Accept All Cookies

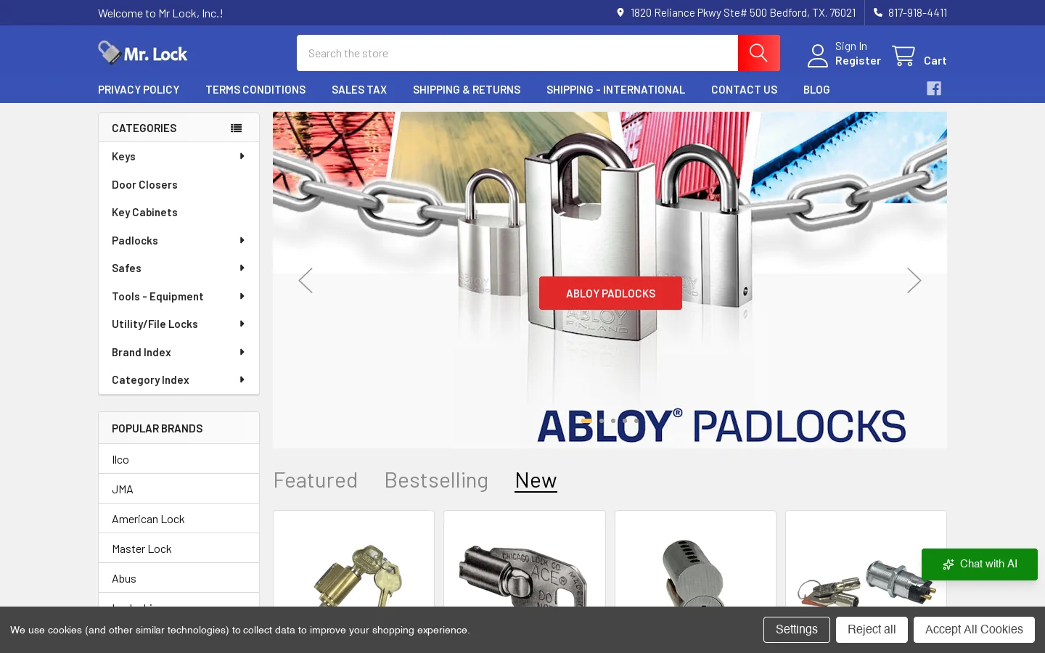coord(974,630)
